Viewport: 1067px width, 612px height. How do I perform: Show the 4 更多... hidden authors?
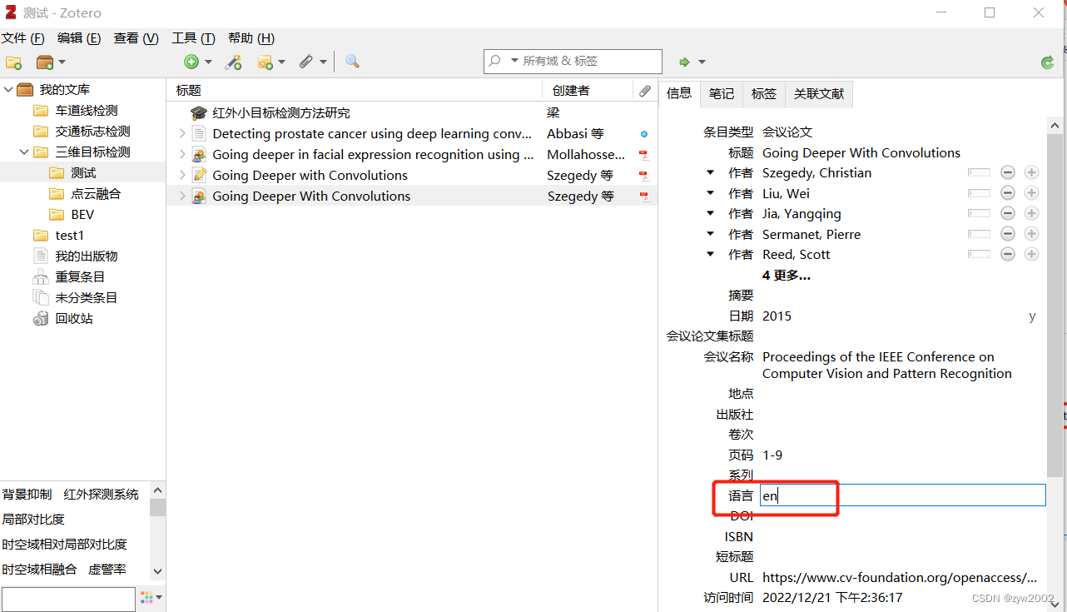click(786, 275)
